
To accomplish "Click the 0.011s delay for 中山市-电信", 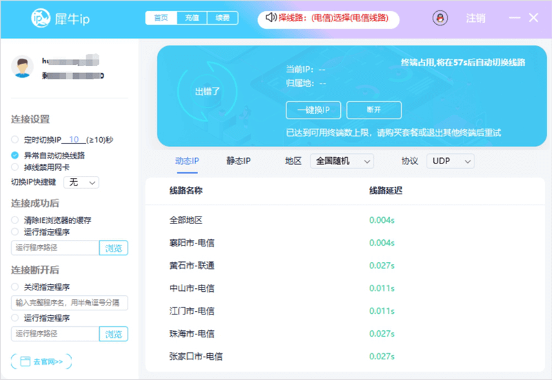I will coord(382,288).
